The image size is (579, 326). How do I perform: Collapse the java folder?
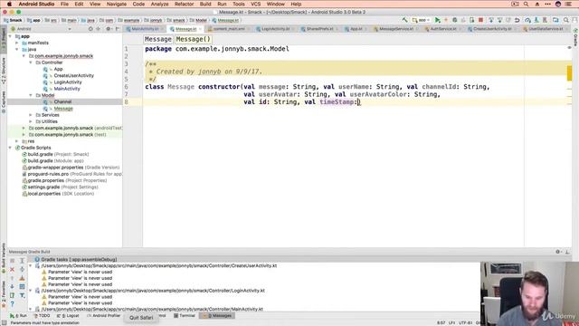click(x=17, y=49)
